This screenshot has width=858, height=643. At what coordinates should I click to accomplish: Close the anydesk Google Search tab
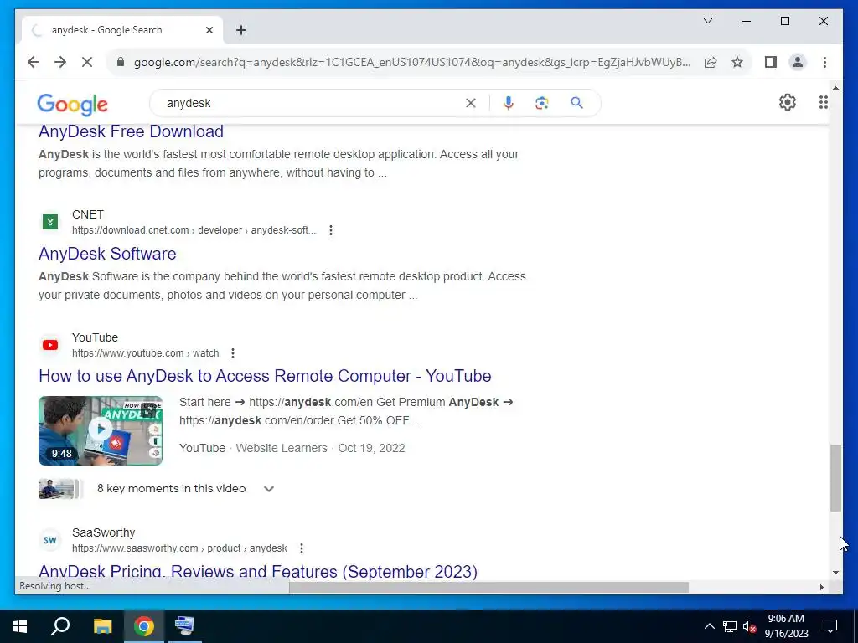(x=209, y=30)
